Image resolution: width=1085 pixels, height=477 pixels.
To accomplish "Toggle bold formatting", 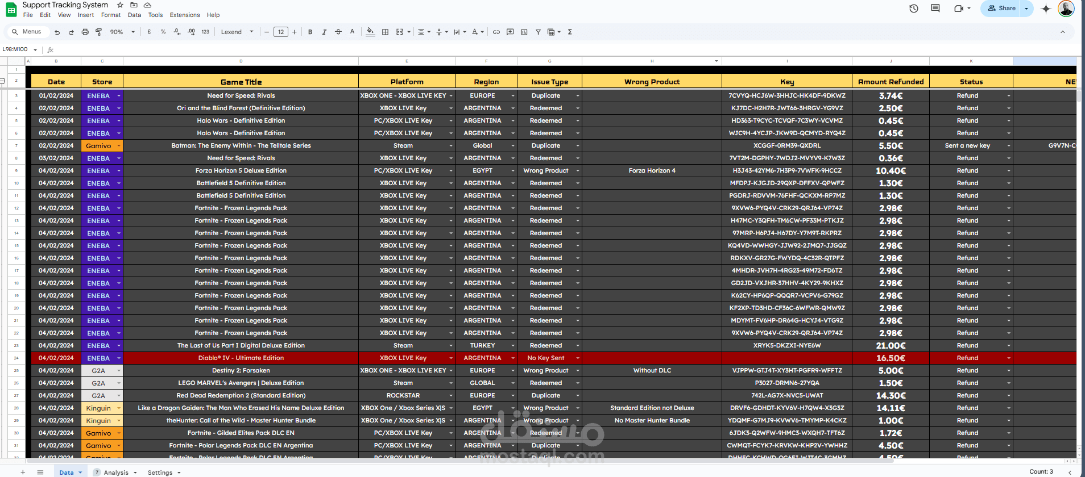I will (x=310, y=32).
